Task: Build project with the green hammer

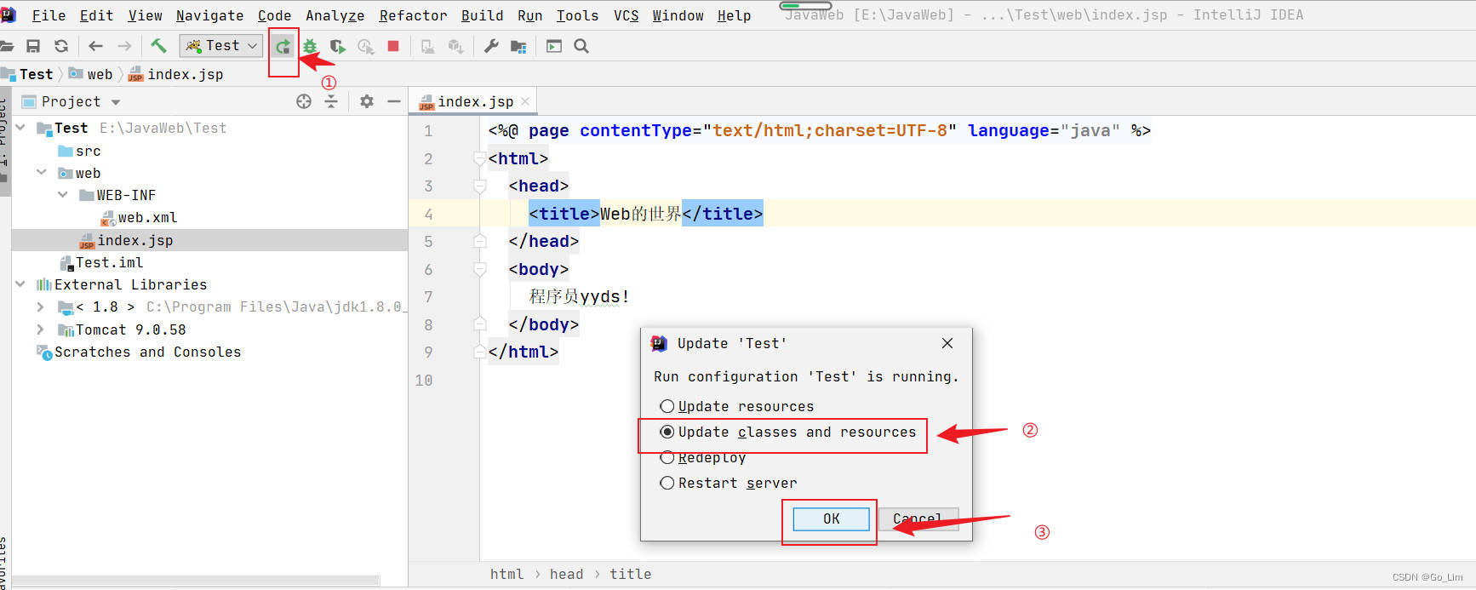Action: (x=158, y=46)
